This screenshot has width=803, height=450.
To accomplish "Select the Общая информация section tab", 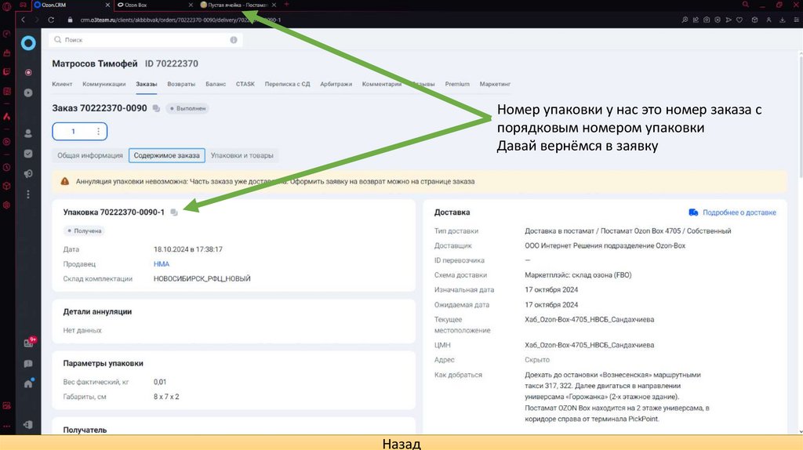I will click(90, 156).
